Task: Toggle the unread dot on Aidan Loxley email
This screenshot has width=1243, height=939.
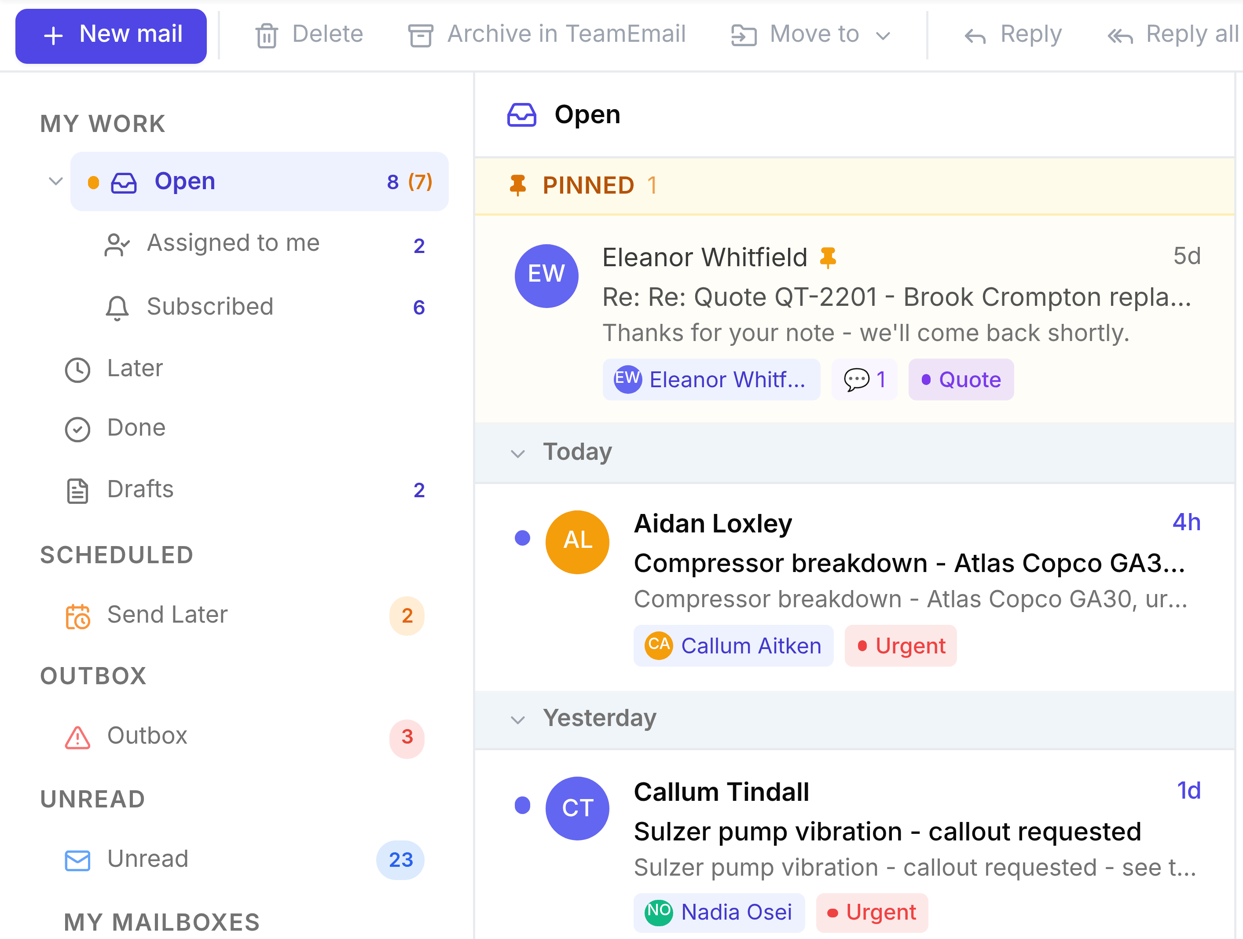Action: click(x=522, y=538)
